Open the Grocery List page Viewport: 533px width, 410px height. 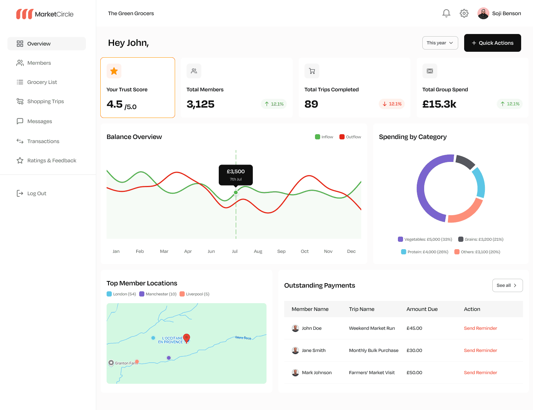[47, 82]
